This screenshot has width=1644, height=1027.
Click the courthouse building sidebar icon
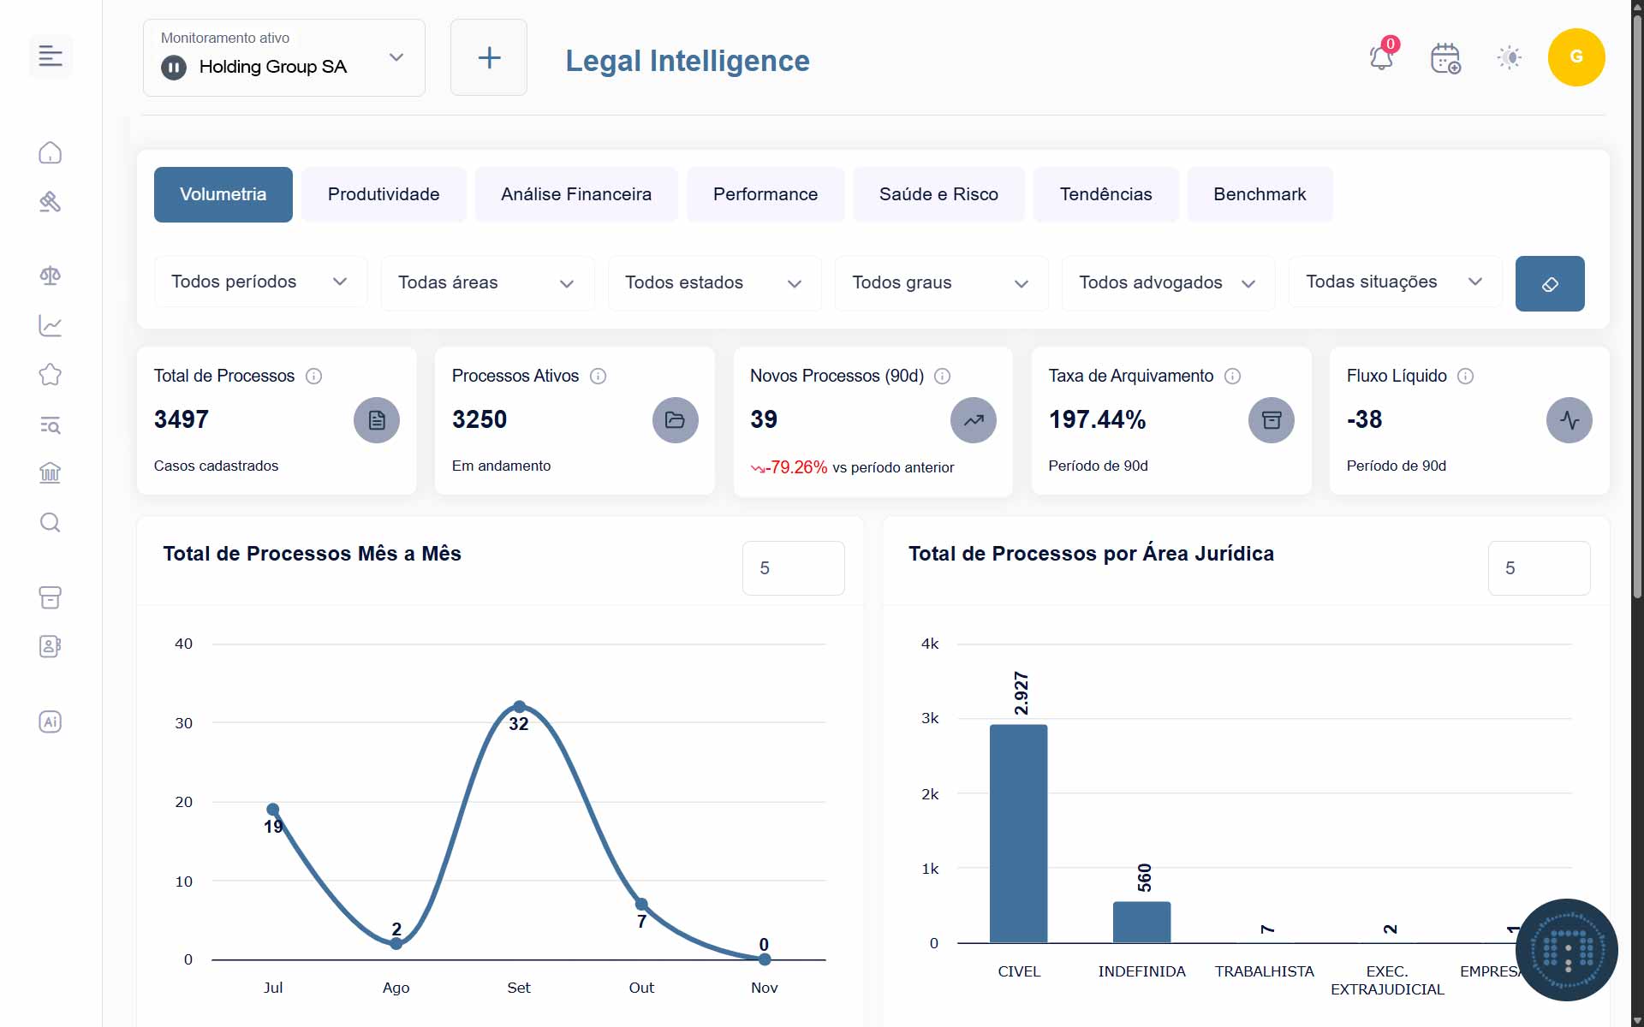point(51,472)
